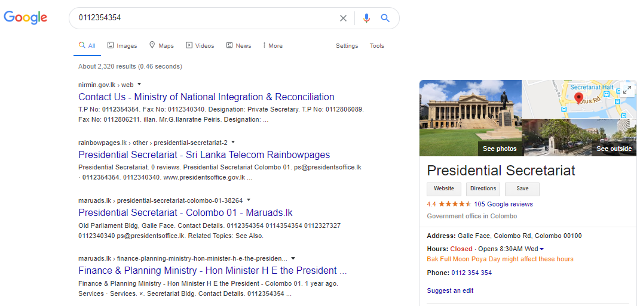
Task: Click the Bak Full Moon Poya Day notice
Action: pyautogui.click(x=500, y=259)
